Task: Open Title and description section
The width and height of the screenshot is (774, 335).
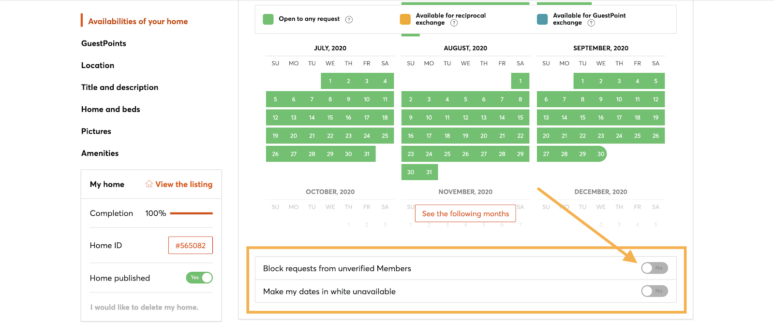Action: click(x=119, y=87)
